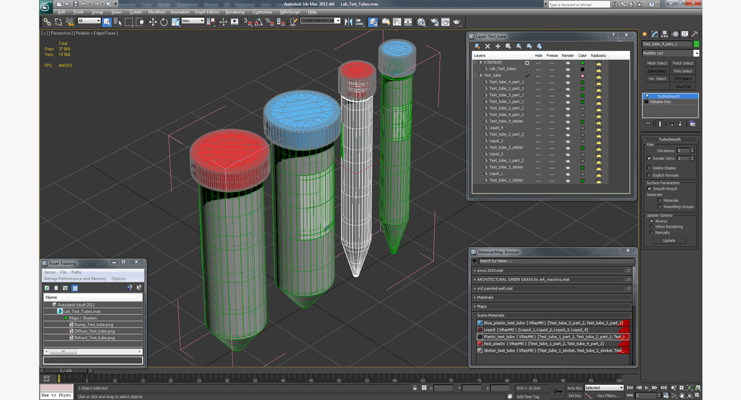Click the Mirror tool icon
This screenshot has height=400, width=741.
[348, 22]
